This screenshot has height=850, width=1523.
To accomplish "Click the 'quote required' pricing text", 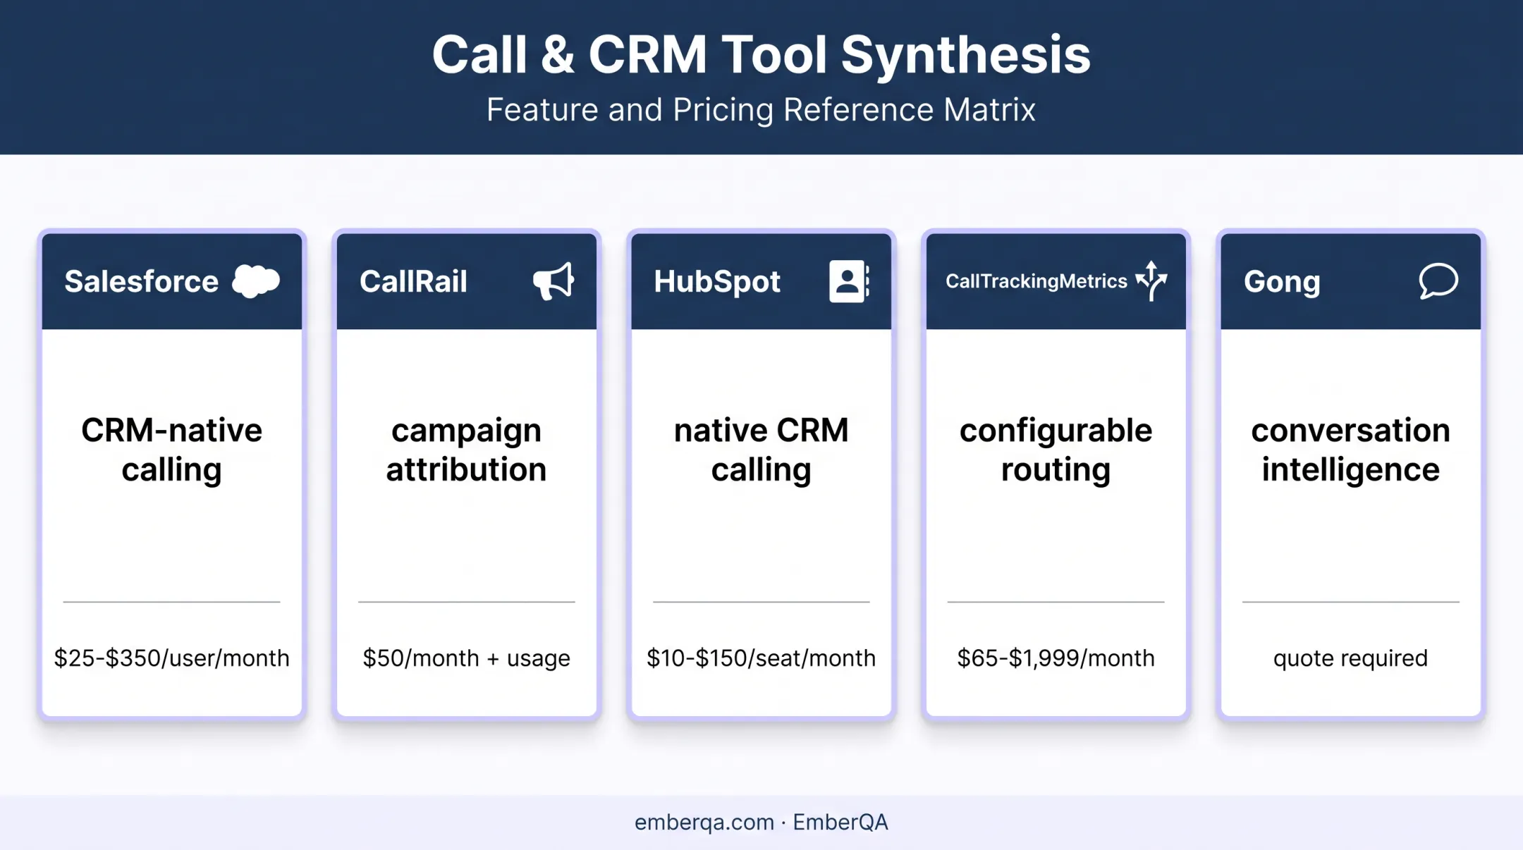I will tap(1350, 658).
